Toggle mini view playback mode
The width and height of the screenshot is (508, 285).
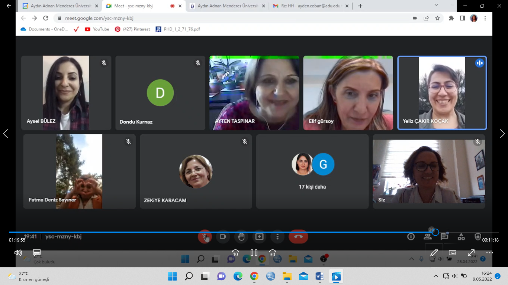click(452, 253)
